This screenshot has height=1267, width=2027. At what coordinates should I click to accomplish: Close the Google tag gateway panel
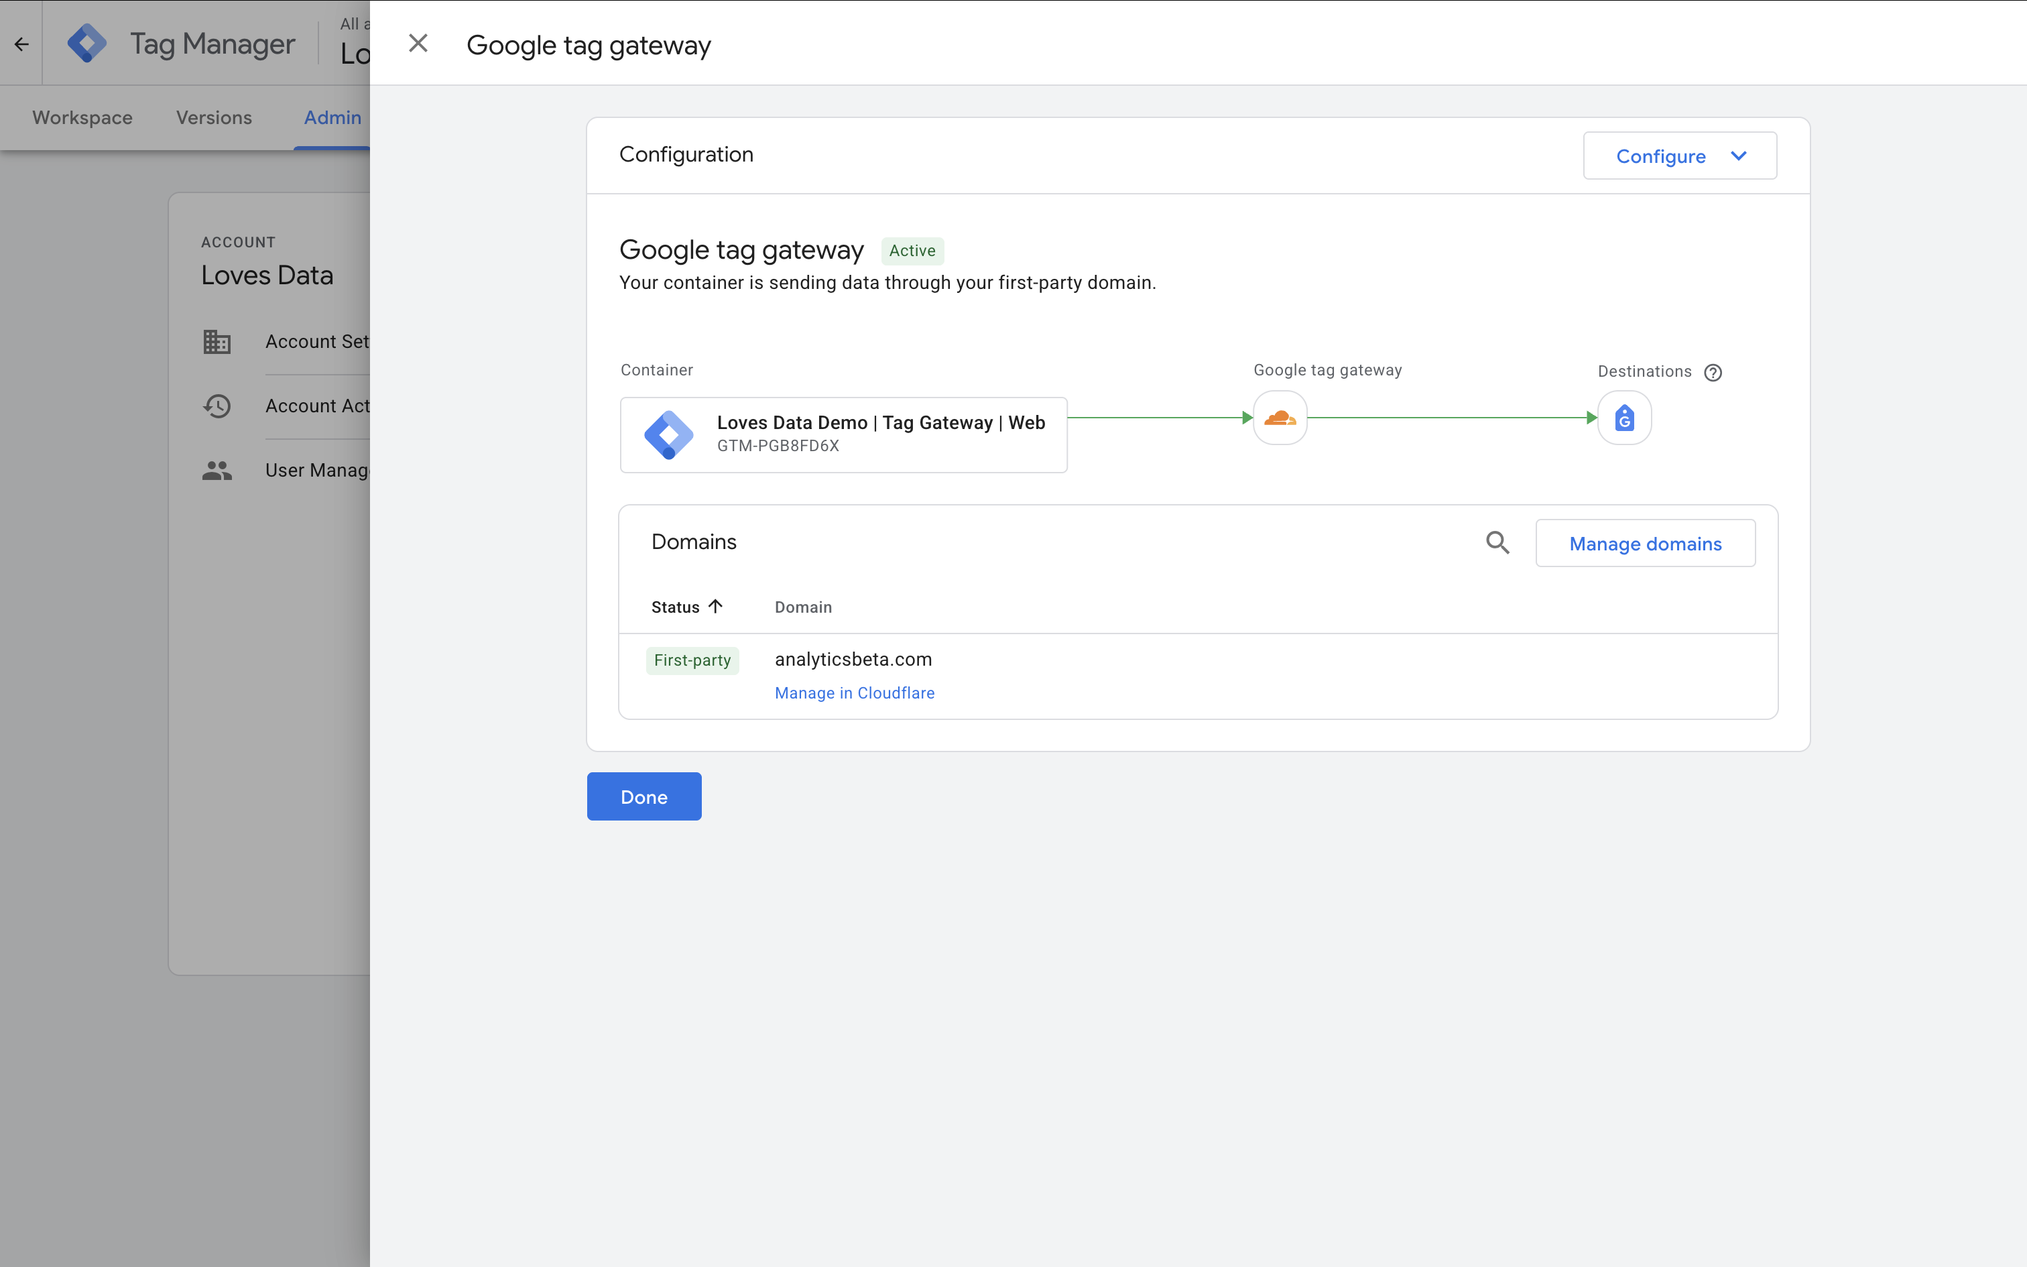[x=418, y=44]
